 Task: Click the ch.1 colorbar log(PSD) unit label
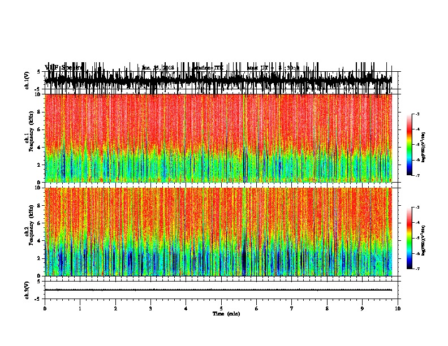tap(424, 147)
